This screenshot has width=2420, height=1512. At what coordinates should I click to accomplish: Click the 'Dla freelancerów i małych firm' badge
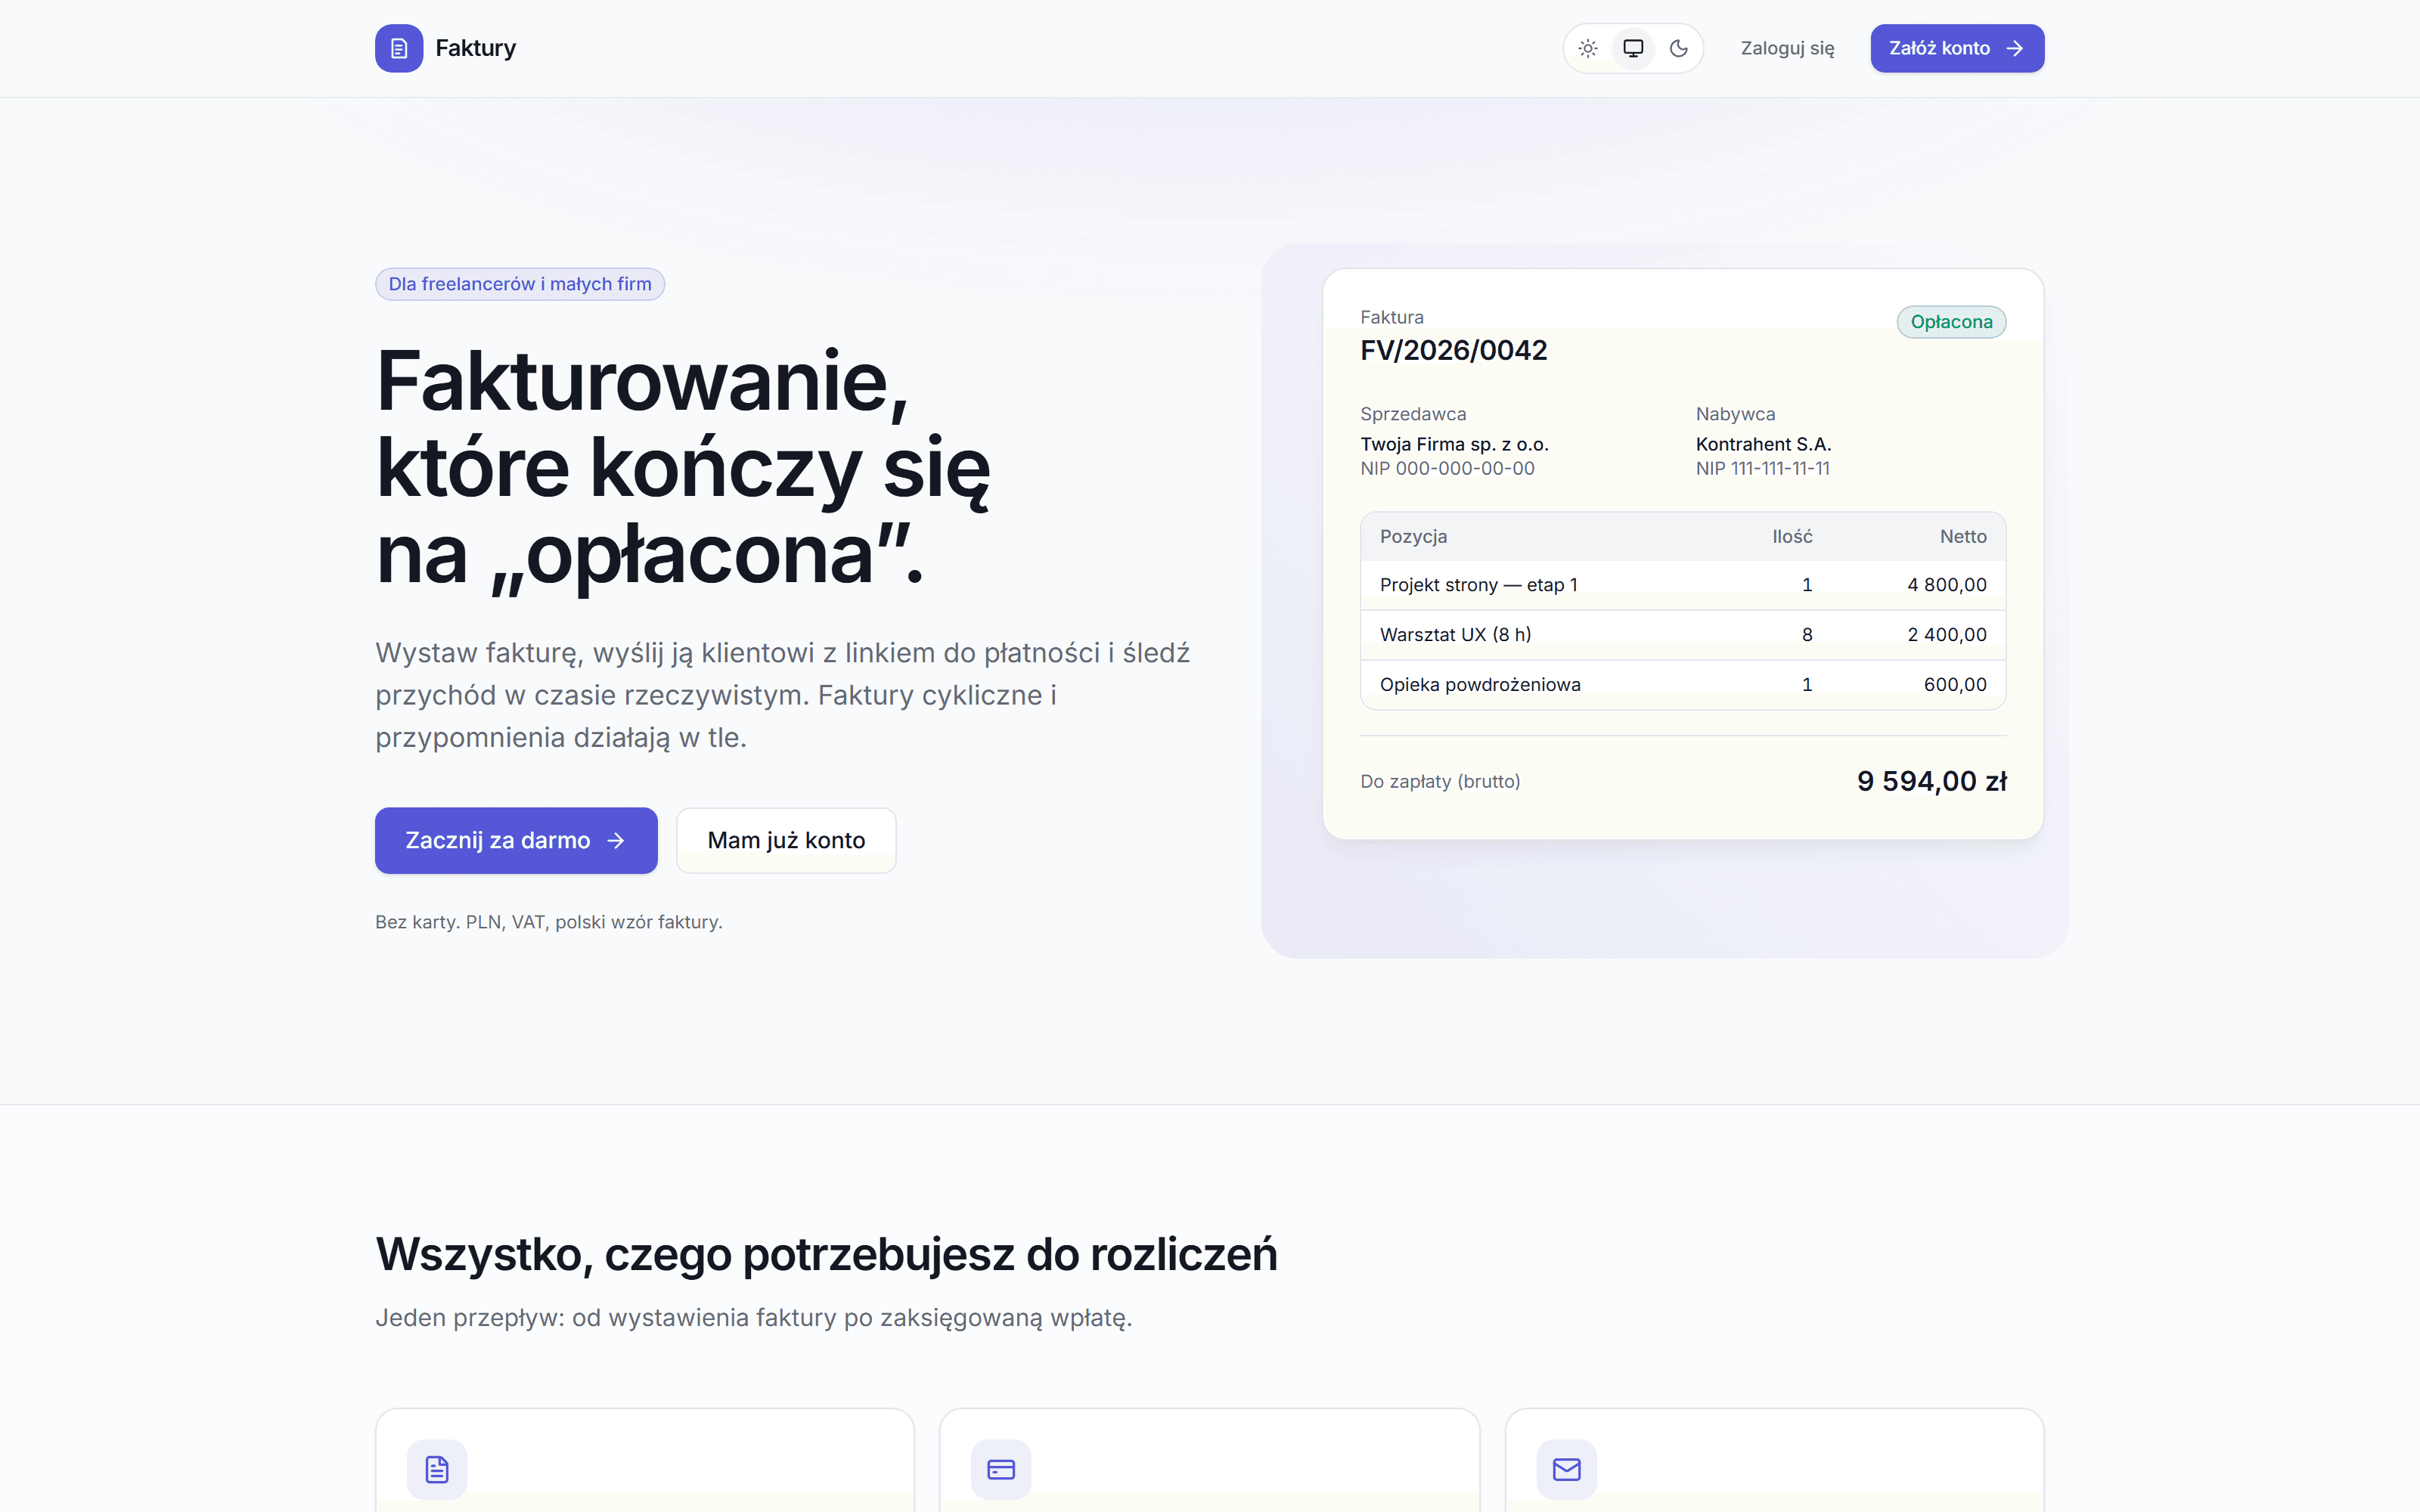click(520, 284)
